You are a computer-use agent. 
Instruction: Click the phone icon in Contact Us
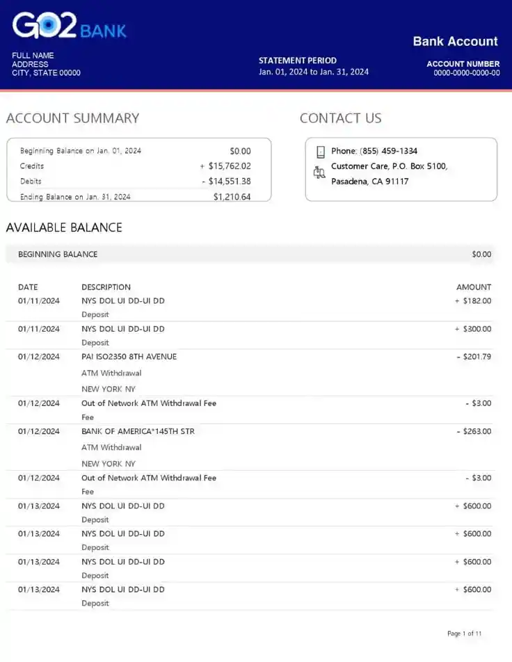pyautogui.click(x=321, y=152)
